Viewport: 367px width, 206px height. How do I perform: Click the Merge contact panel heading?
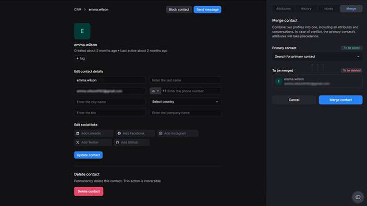click(x=285, y=20)
